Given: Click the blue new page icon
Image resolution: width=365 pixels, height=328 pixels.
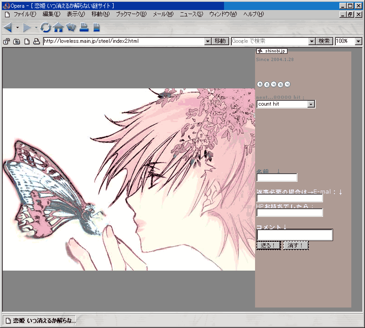Looking at the screenshot, I should pos(96,27).
